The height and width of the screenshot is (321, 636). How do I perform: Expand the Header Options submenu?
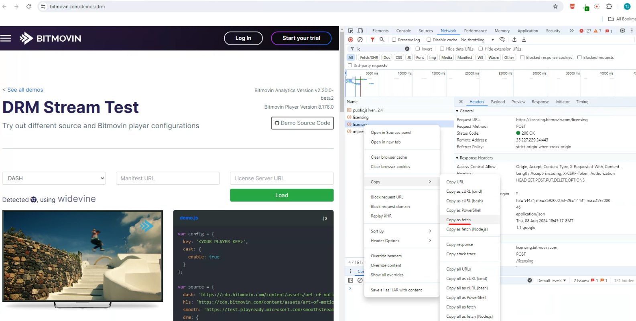[401, 241]
